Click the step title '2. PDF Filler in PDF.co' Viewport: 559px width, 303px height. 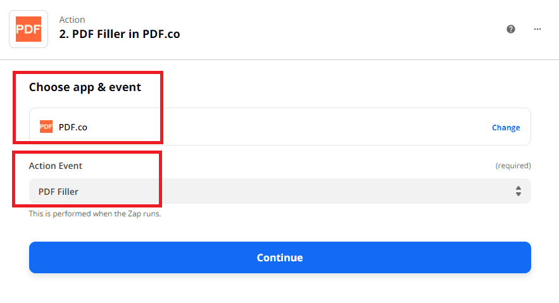tap(120, 34)
